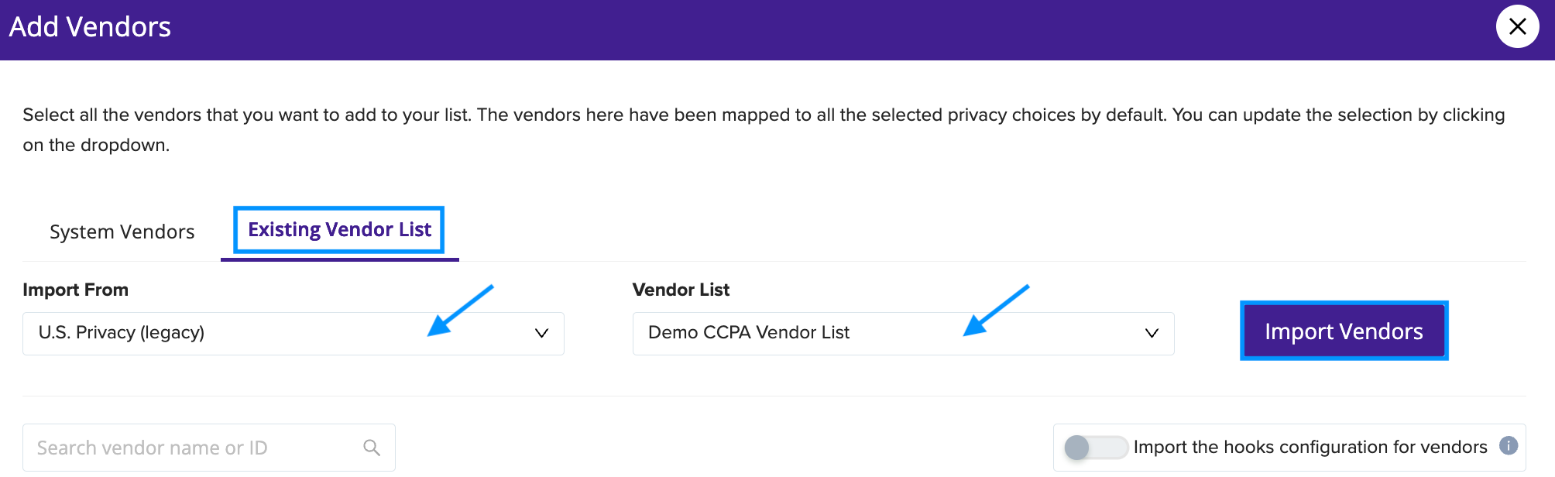Click the Import From field label
The width and height of the screenshot is (1555, 477).
coord(76,290)
